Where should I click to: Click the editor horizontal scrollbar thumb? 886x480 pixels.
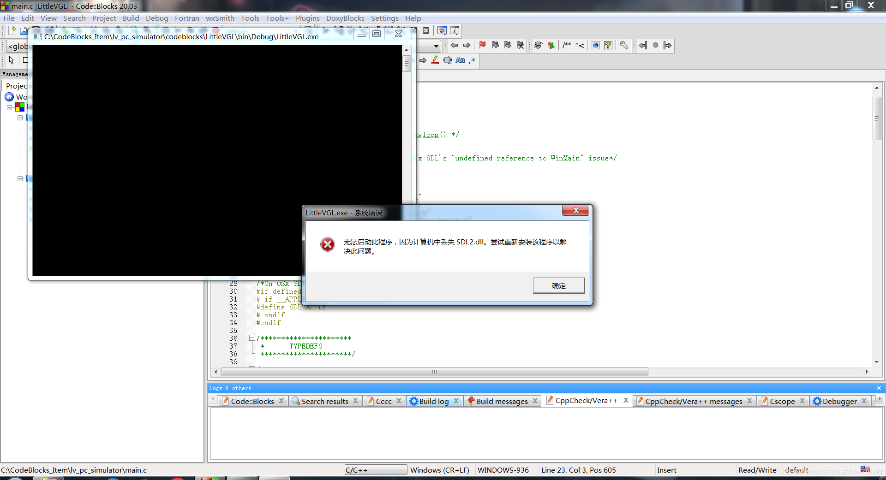coord(435,372)
